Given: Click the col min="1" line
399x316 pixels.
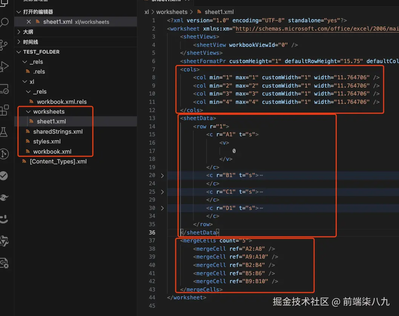Looking at the screenshot, I should point(286,77).
